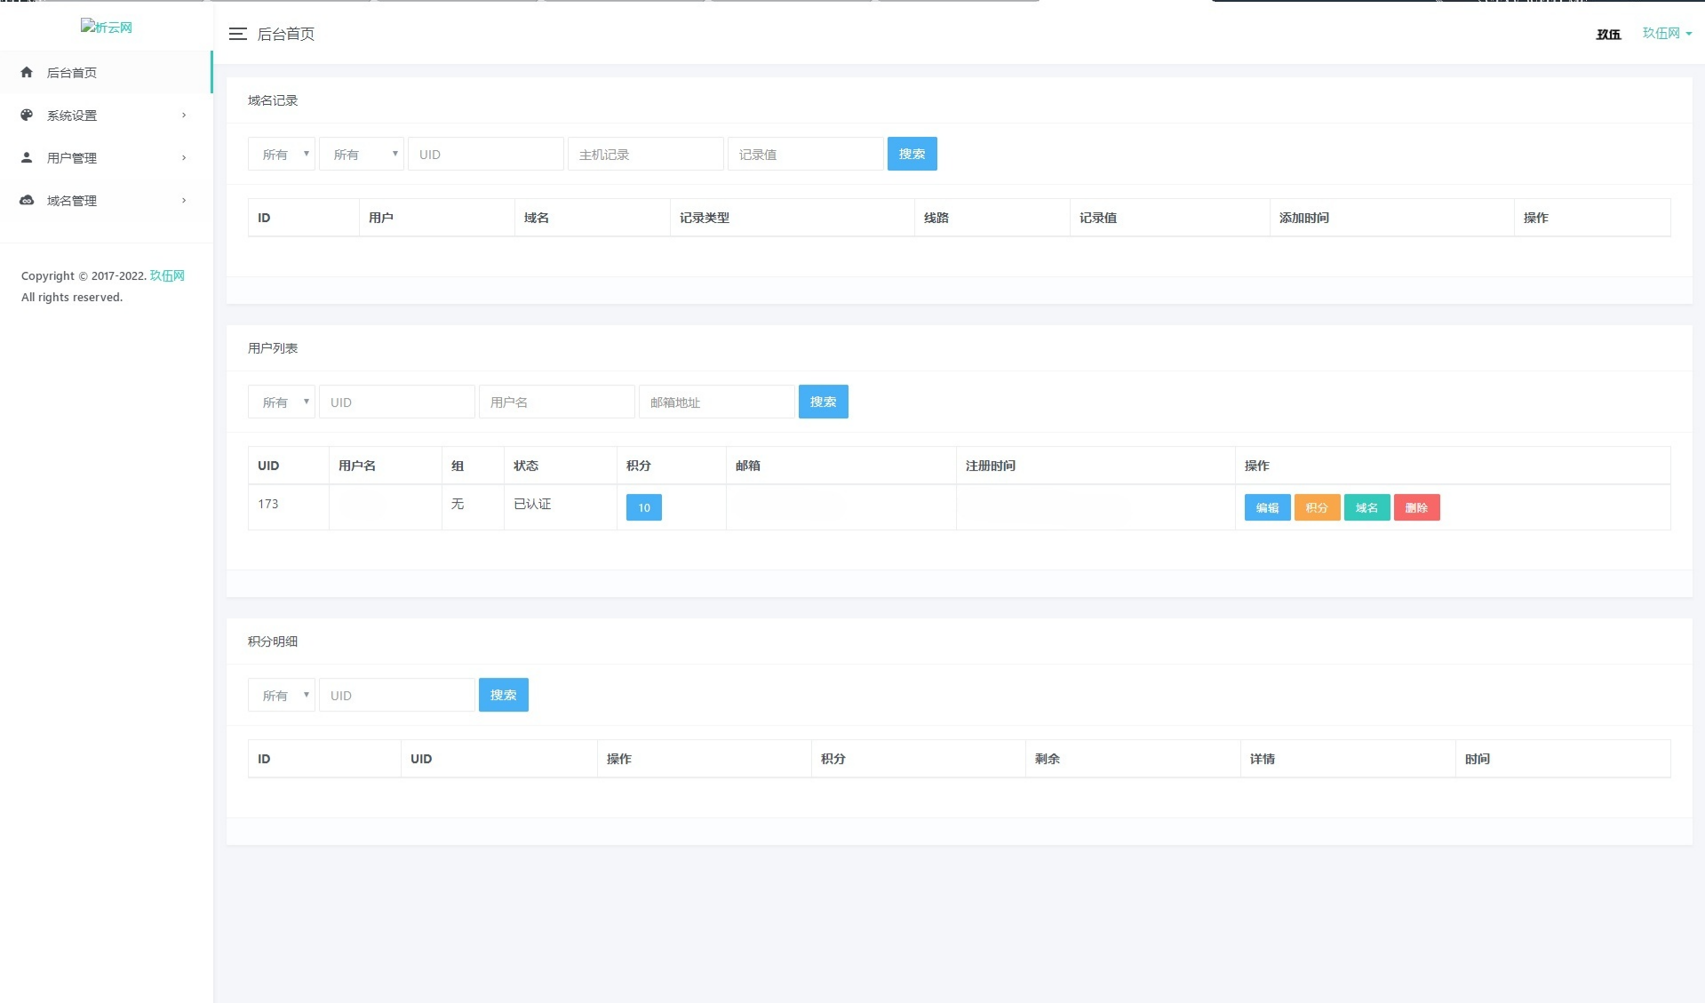Expand the 系统设置 sidebar section
Viewport: 1705px width, 1003px height.
coord(107,115)
